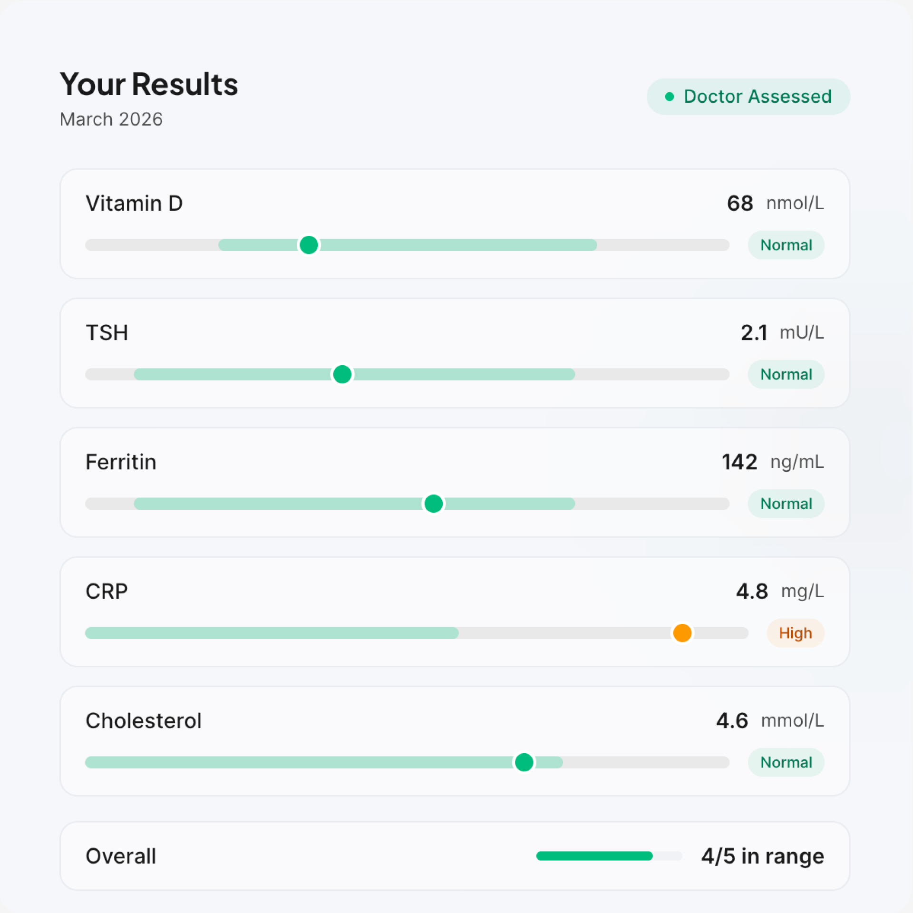Viewport: 913px width, 913px height.
Task: Select the March 2026 date label
Action: (111, 119)
